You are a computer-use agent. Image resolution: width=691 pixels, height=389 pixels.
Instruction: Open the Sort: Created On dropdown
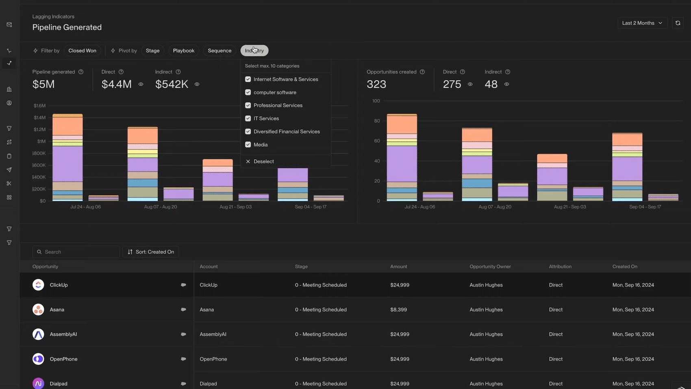point(151,252)
